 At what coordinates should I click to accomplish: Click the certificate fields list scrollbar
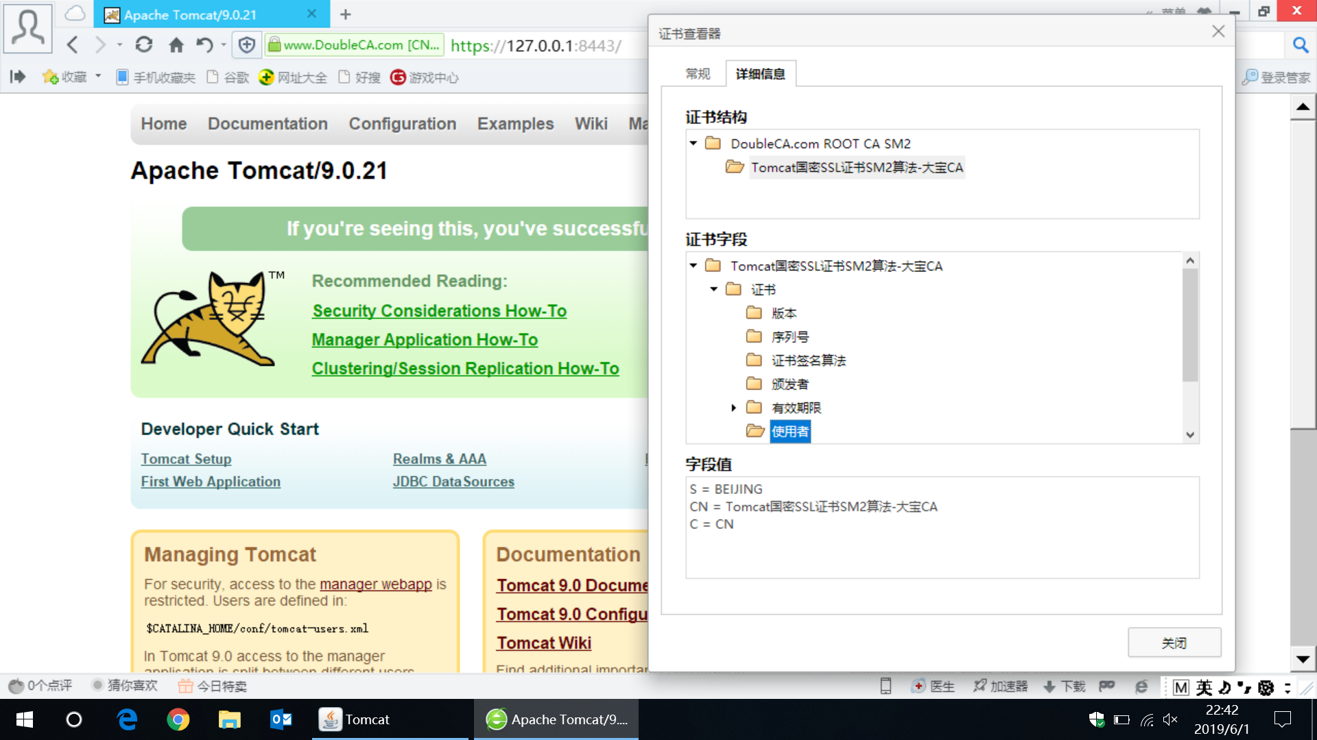coord(1190,325)
